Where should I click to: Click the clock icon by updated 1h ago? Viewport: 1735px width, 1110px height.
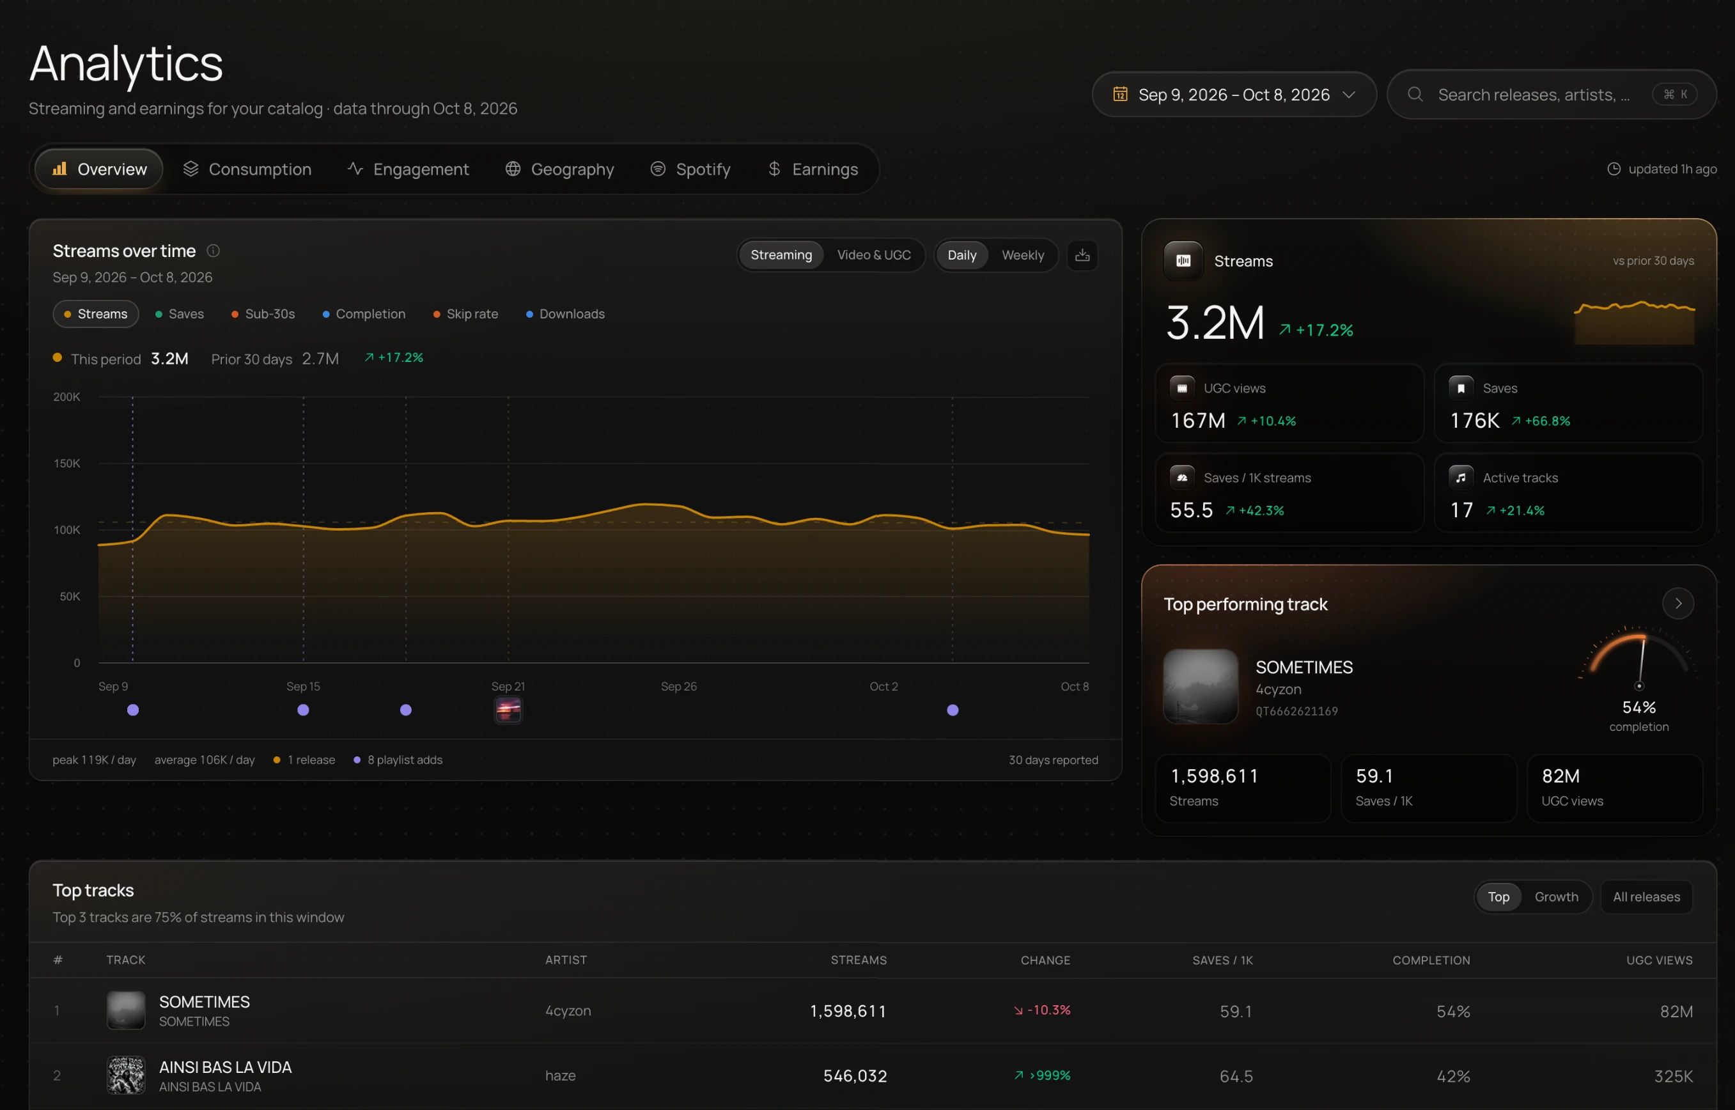coord(1614,169)
